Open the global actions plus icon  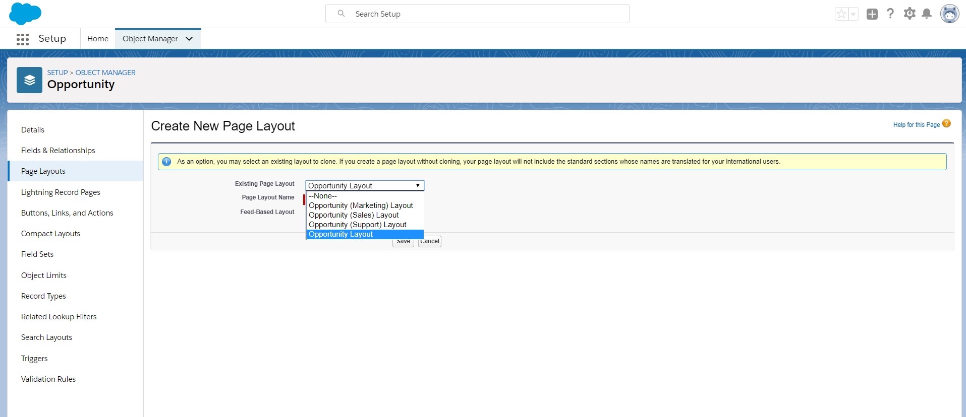pyautogui.click(x=872, y=14)
